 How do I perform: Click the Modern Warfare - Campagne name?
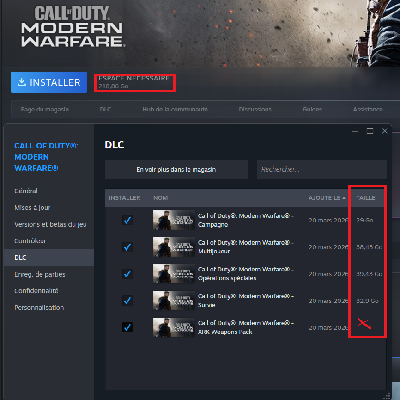(x=246, y=220)
